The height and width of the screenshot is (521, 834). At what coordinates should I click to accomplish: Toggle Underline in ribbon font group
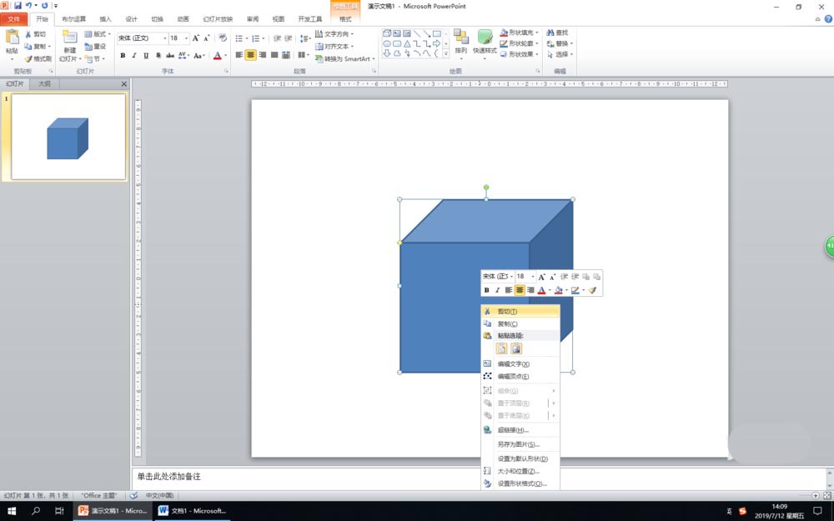[x=146, y=55]
